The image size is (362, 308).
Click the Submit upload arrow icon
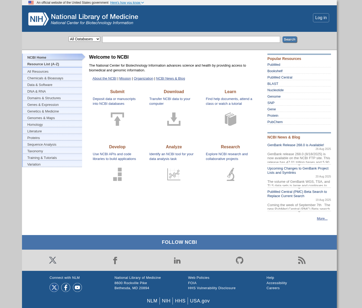pyautogui.click(x=117, y=119)
